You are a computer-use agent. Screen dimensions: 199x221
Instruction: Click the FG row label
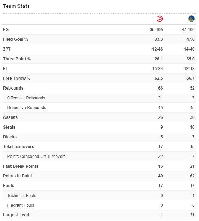point(6,30)
